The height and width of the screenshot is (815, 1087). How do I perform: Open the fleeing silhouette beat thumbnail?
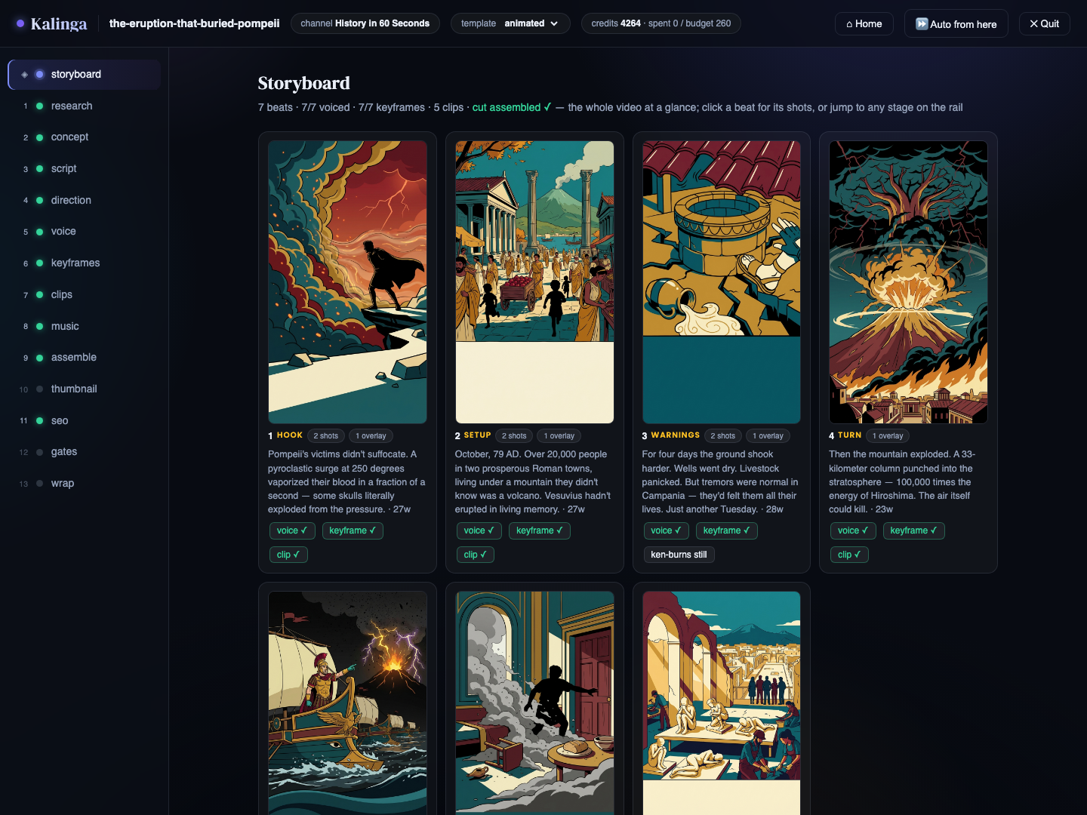tap(534, 703)
